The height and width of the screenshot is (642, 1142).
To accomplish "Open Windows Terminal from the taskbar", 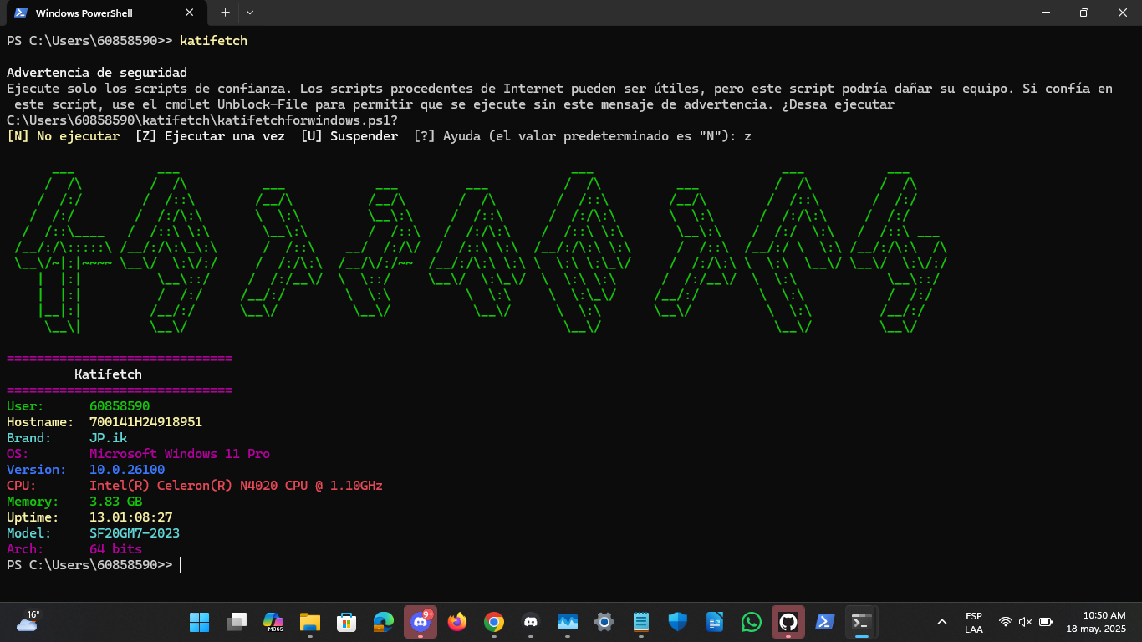I will [861, 622].
